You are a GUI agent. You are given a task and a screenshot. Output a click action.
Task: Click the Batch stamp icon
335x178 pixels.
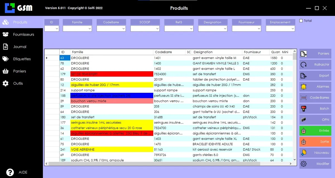pos(303,109)
